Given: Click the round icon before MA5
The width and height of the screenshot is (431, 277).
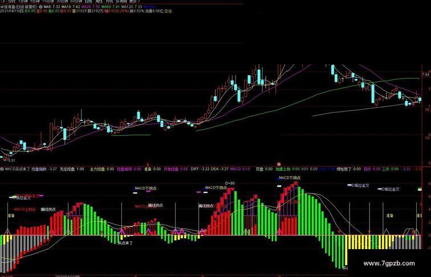Looking at the screenshot, I should tap(40, 7).
